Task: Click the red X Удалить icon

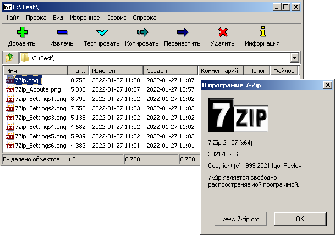Action: [223, 32]
